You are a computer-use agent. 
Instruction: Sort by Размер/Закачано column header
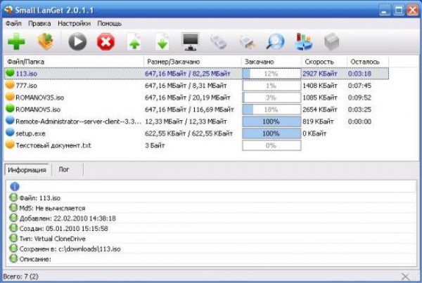click(x=193, y=62)
